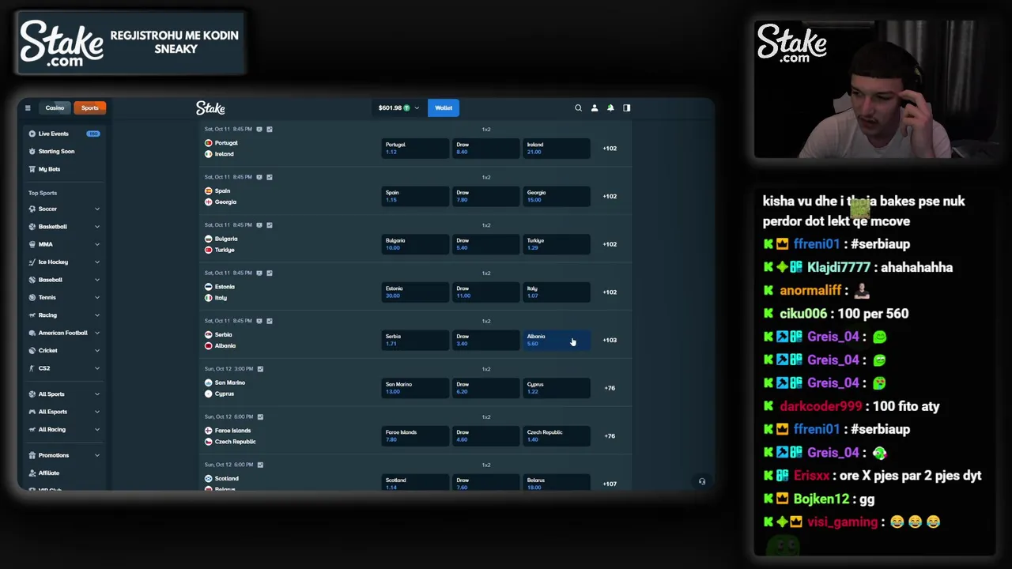1012x569 pixels.
Task: Expand the Tennis sidebar chevron
Action: [x=97, y=297]
